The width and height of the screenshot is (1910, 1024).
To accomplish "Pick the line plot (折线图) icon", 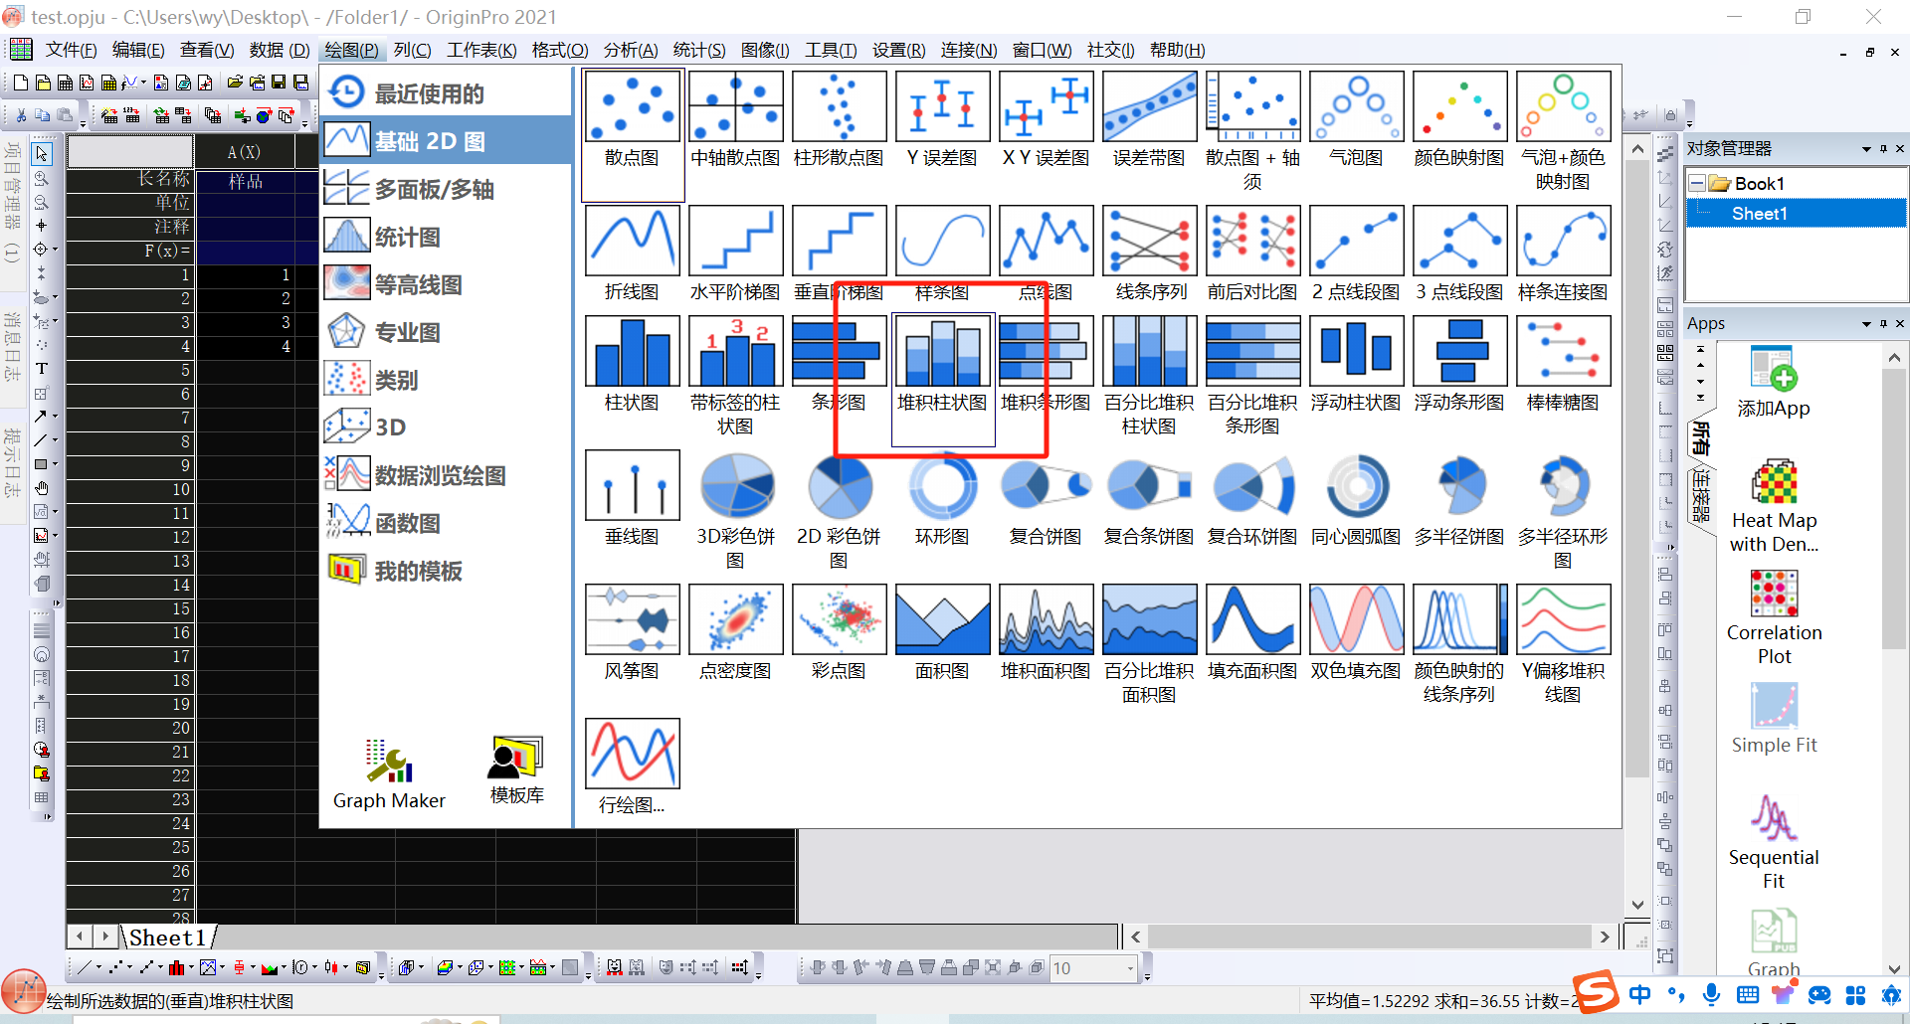I will pos(632,241).
